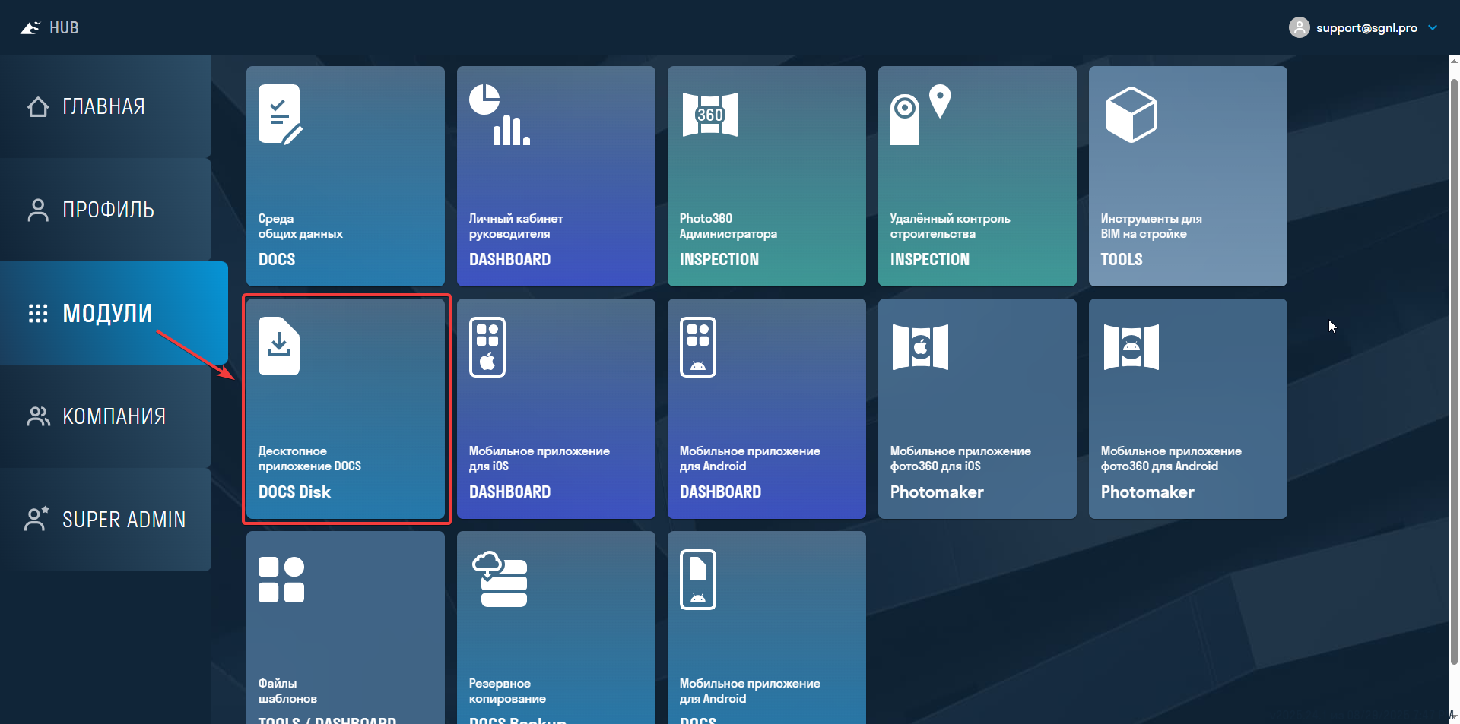Click the support@sgnl.pro user avatar
Image resolution: width=1460 pixels, height=724 pixels.
pos(1300,28)
